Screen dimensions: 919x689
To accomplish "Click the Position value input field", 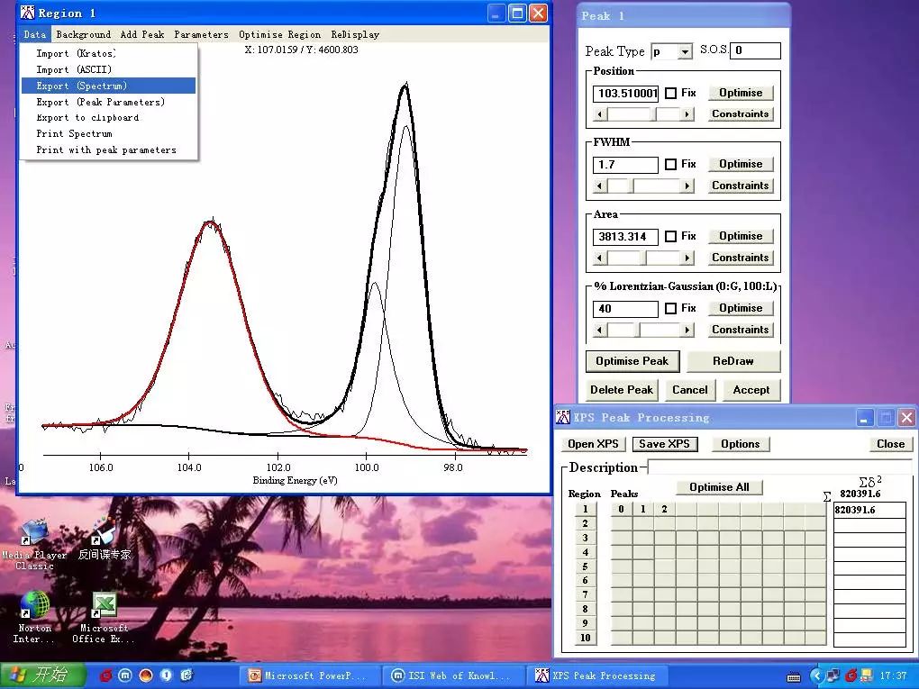I will (x=625, y=93).
